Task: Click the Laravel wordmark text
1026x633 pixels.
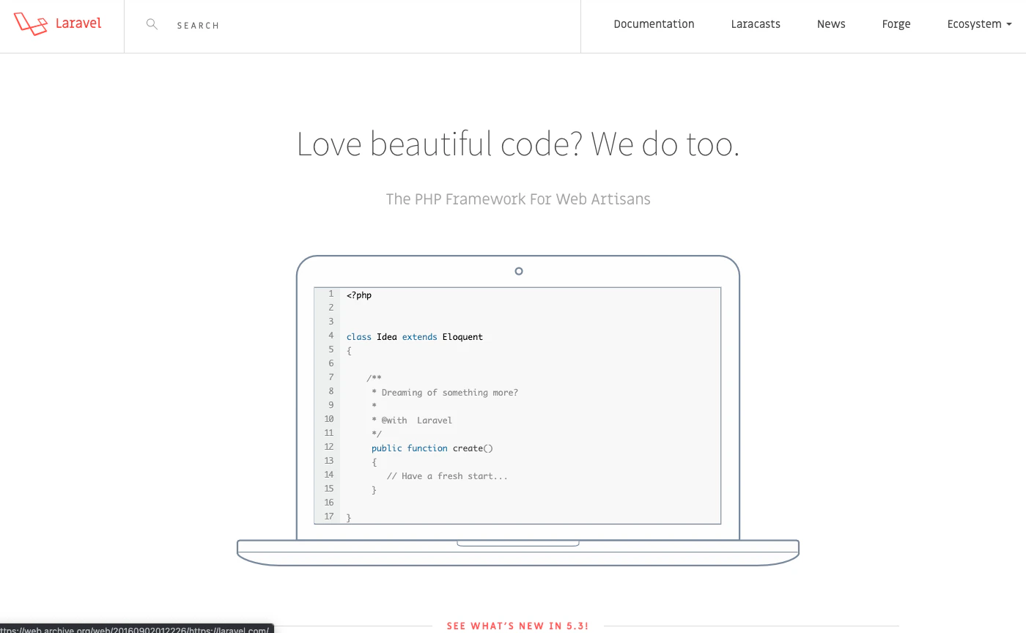Action: (x=78, y=23)
